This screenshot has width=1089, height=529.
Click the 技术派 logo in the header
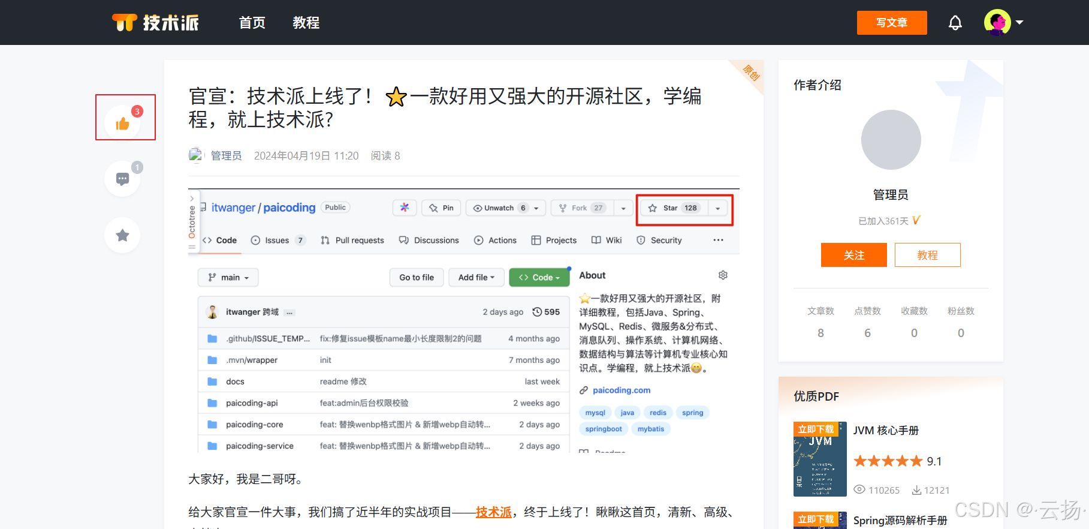[155, 23]
